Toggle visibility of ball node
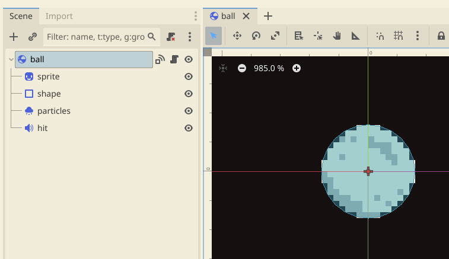This screenshot has height=259, width=449. tap(189, 59)
